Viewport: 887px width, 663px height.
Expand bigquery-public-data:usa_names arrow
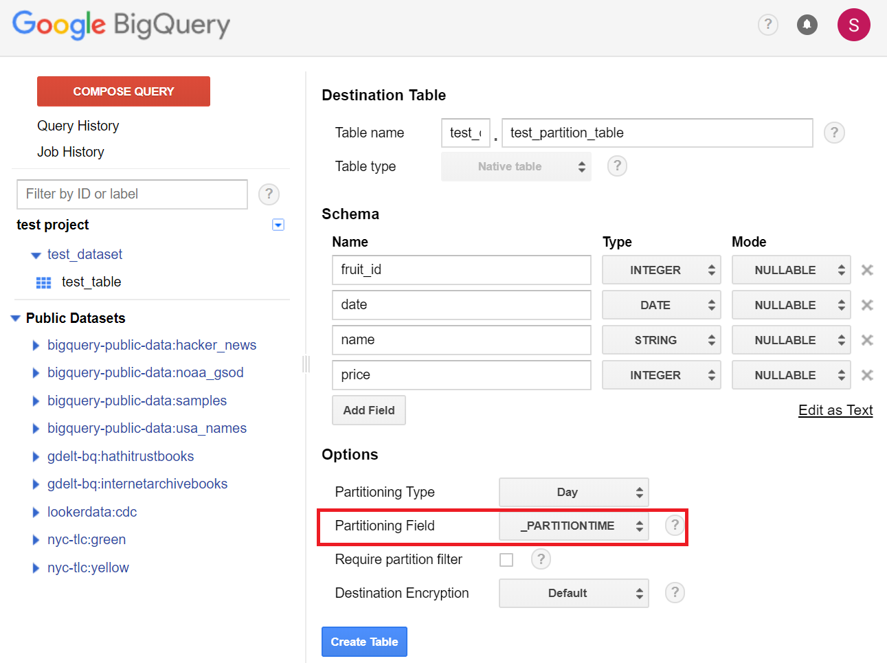[36, 429]
